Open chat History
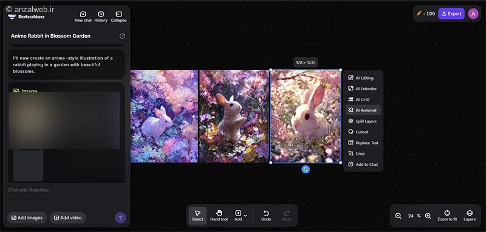The image size is (486, 232). pos(101,17)
